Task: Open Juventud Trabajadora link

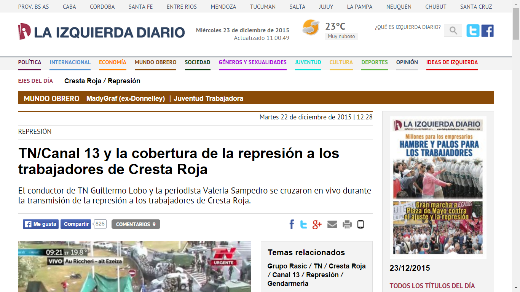Action: [209, 98]
